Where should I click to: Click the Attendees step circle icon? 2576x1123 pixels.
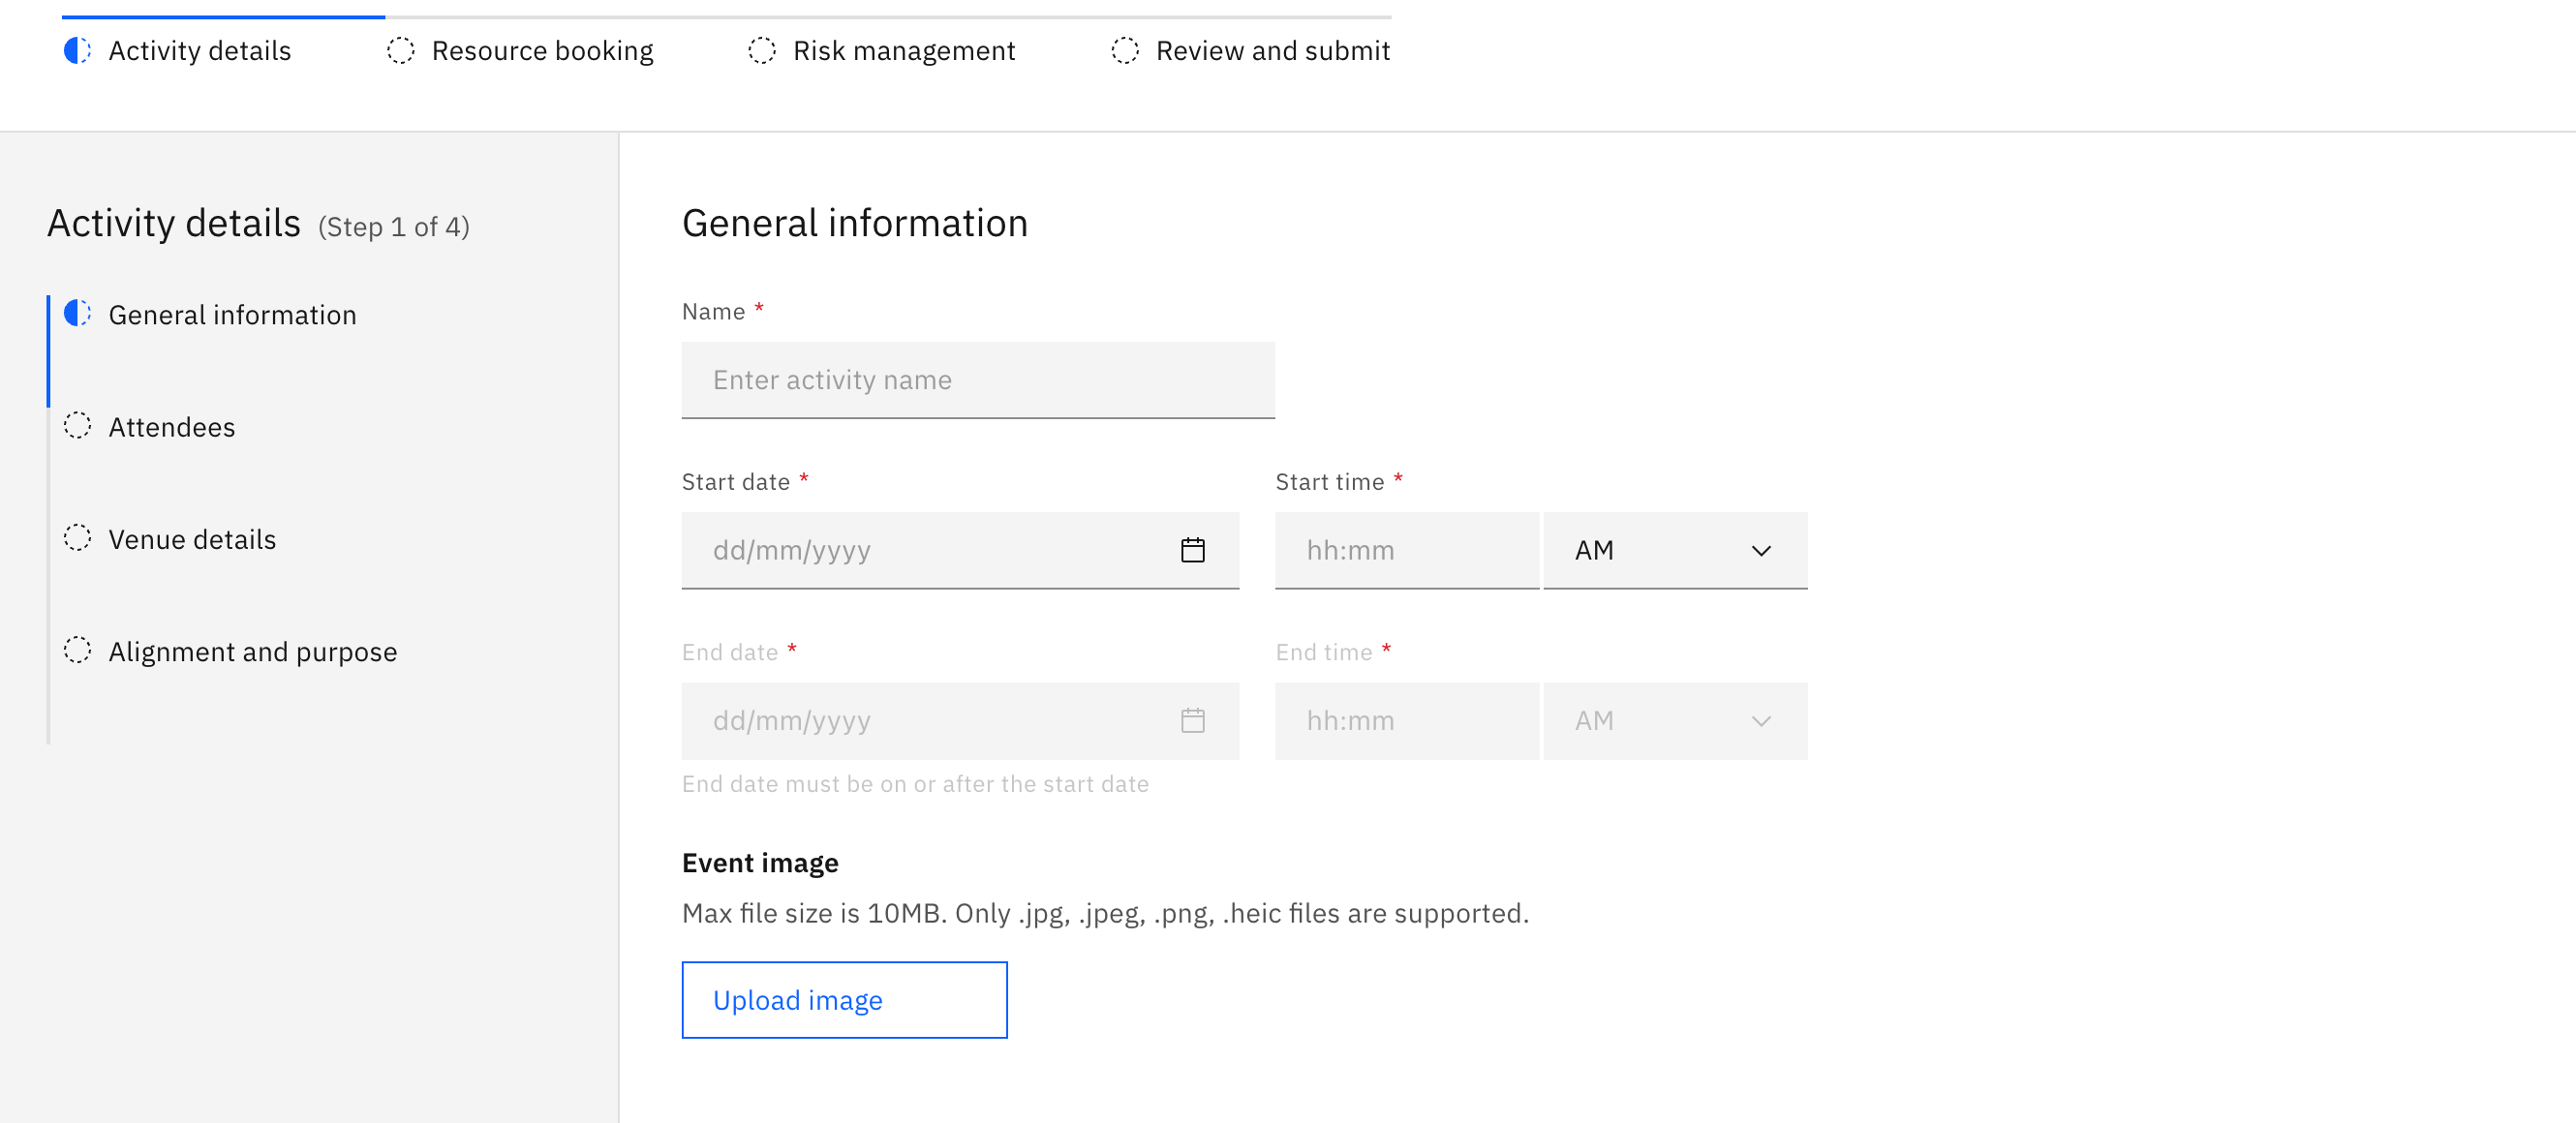(x=77, y=425)
